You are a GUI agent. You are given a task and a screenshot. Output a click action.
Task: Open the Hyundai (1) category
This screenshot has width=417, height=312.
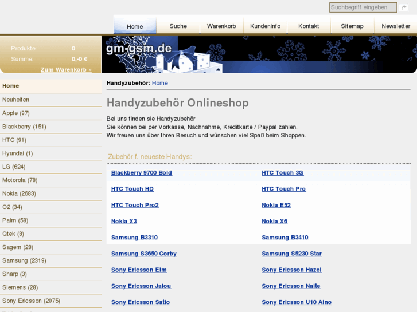click(51, 153)
